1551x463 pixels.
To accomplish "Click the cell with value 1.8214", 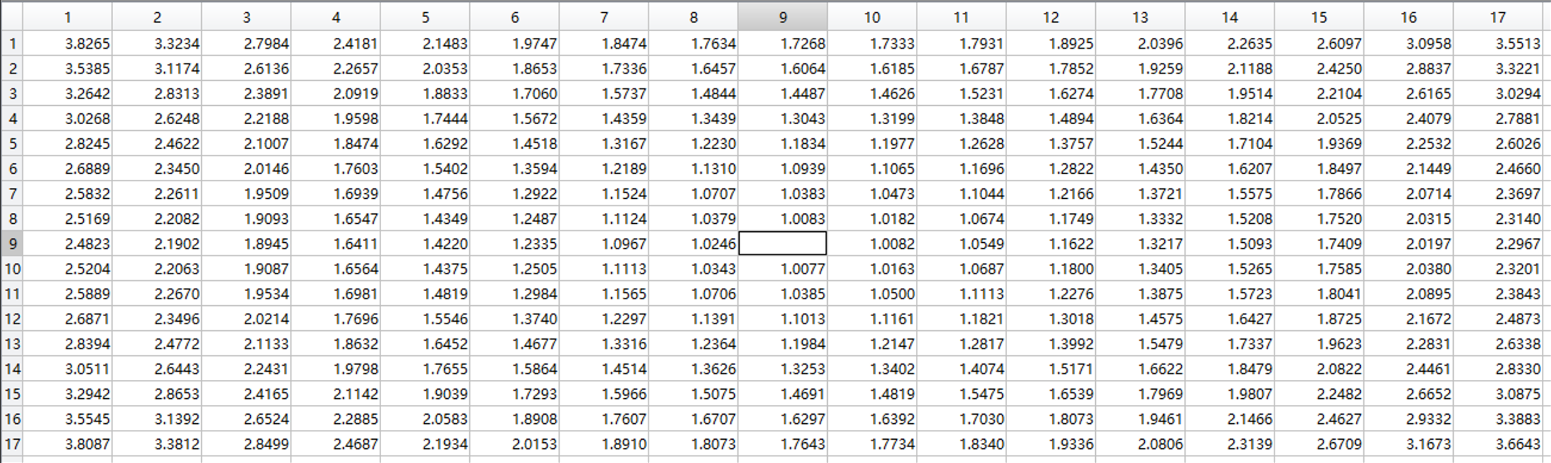I will click(1229, 119).
